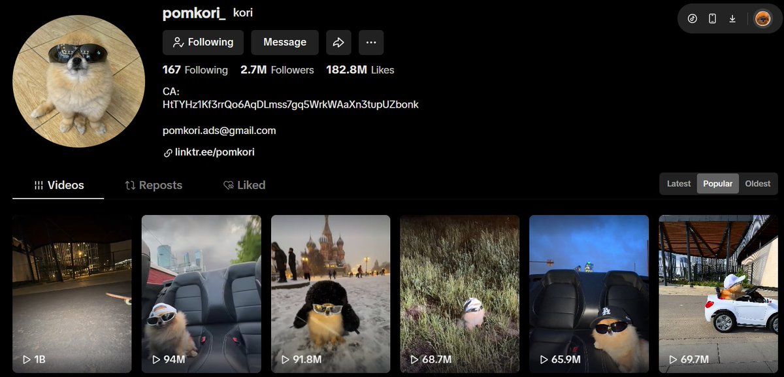Open the more options ellipsis menu
The width and height of the screenshot is (784, 377).
coord(371,42)
